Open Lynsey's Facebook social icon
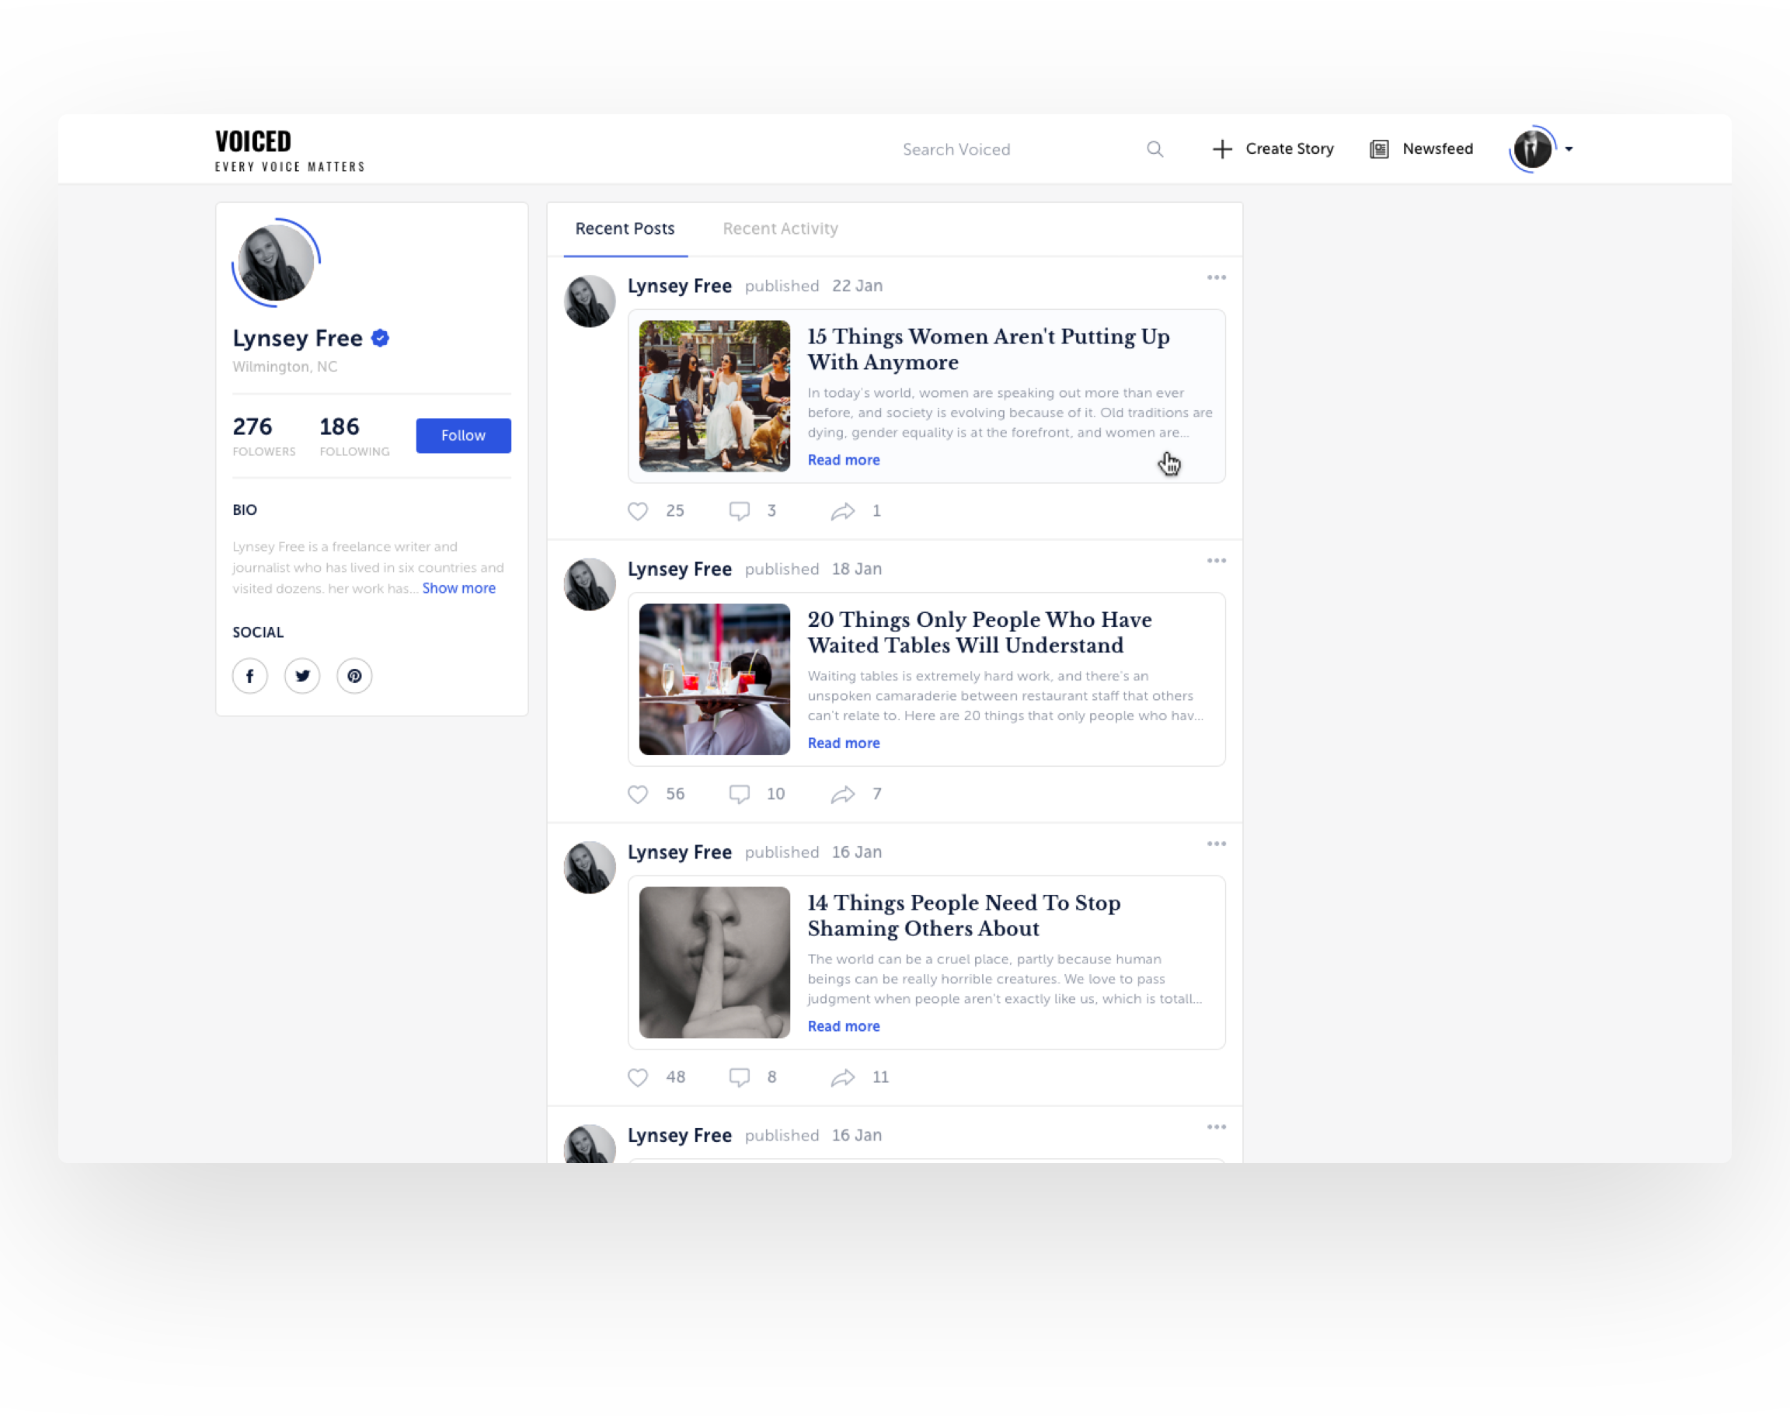This screenshot has height=1417, width=1790. (249, 676)
